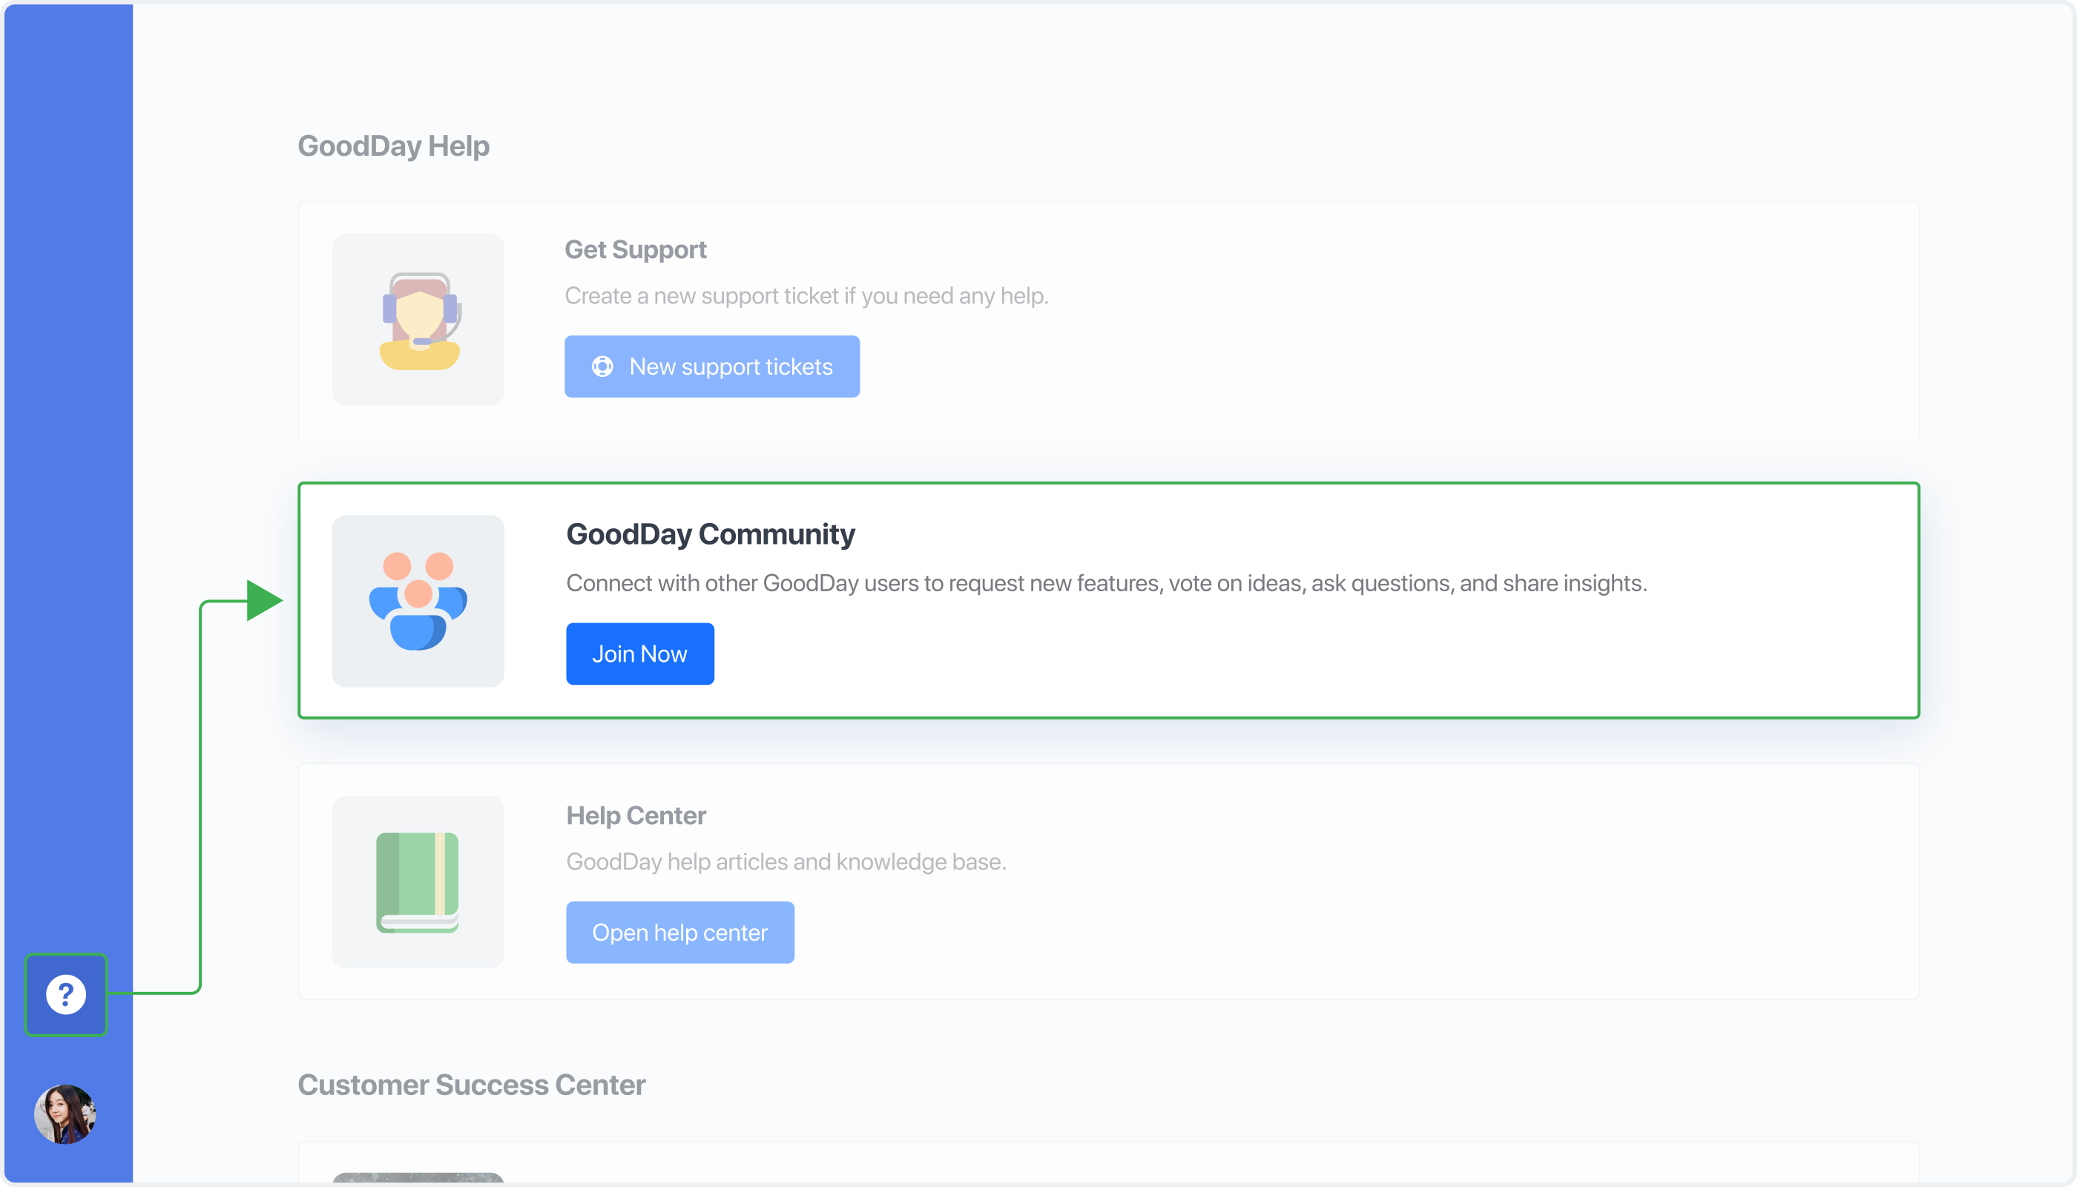This screenshot has width=2077, height=1187.
Task: Click the Customer Success Center section title
Action: click(471, 1085)
